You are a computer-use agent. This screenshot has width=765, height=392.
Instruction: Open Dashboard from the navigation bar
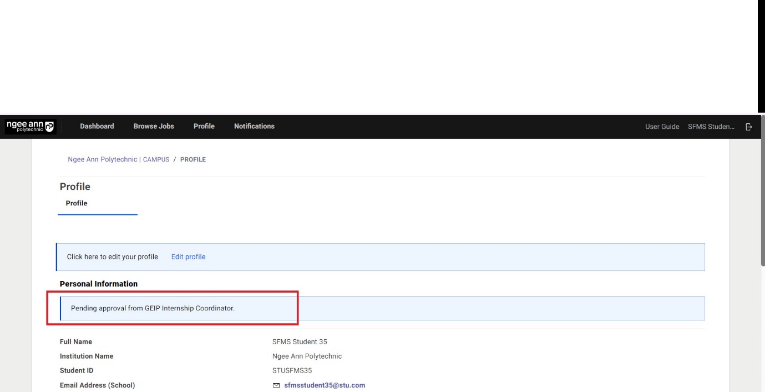[x=97, y=126]
